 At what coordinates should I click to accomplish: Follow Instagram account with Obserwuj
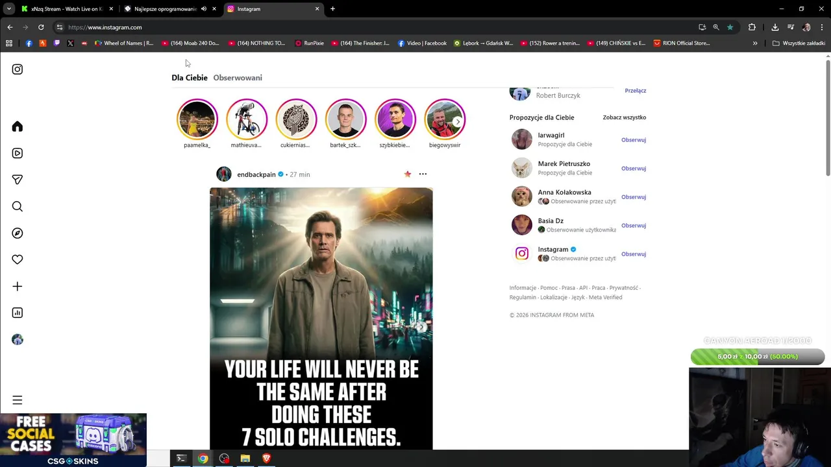tap(633, 254)
